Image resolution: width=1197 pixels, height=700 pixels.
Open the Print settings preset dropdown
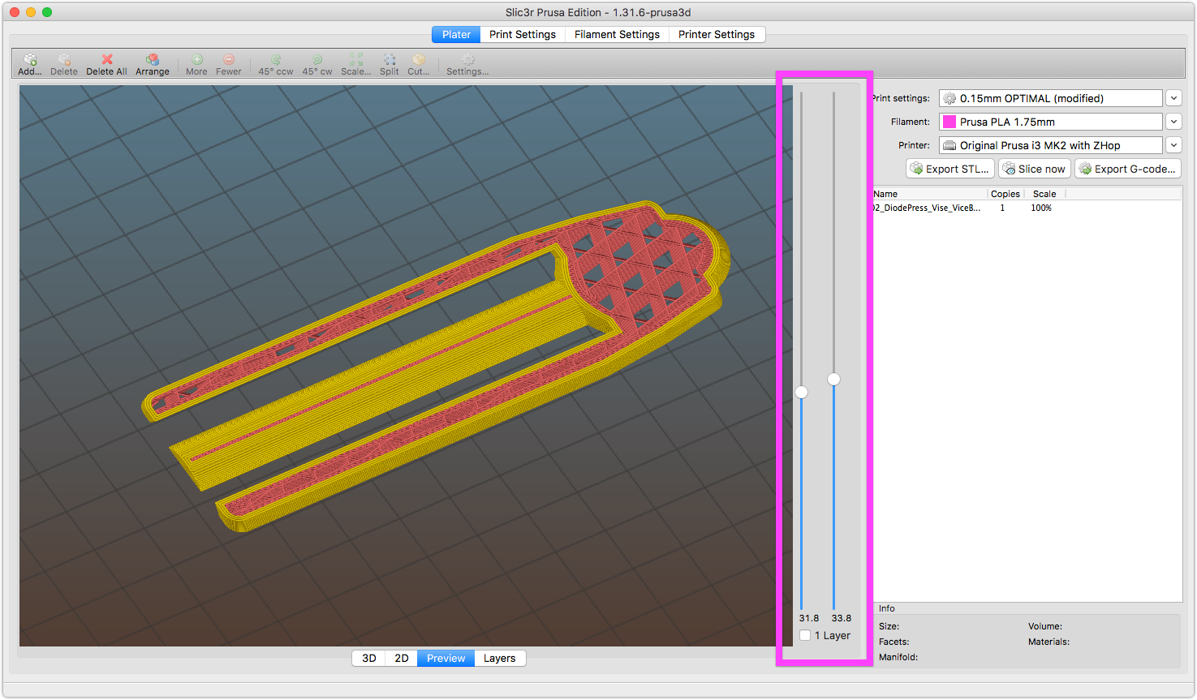1173,98
